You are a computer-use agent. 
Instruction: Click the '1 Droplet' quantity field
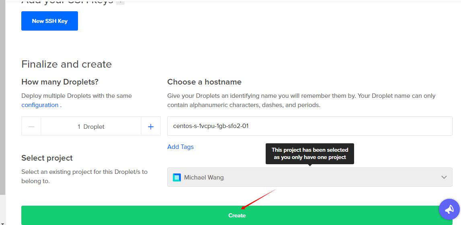(x=91, y=126)
